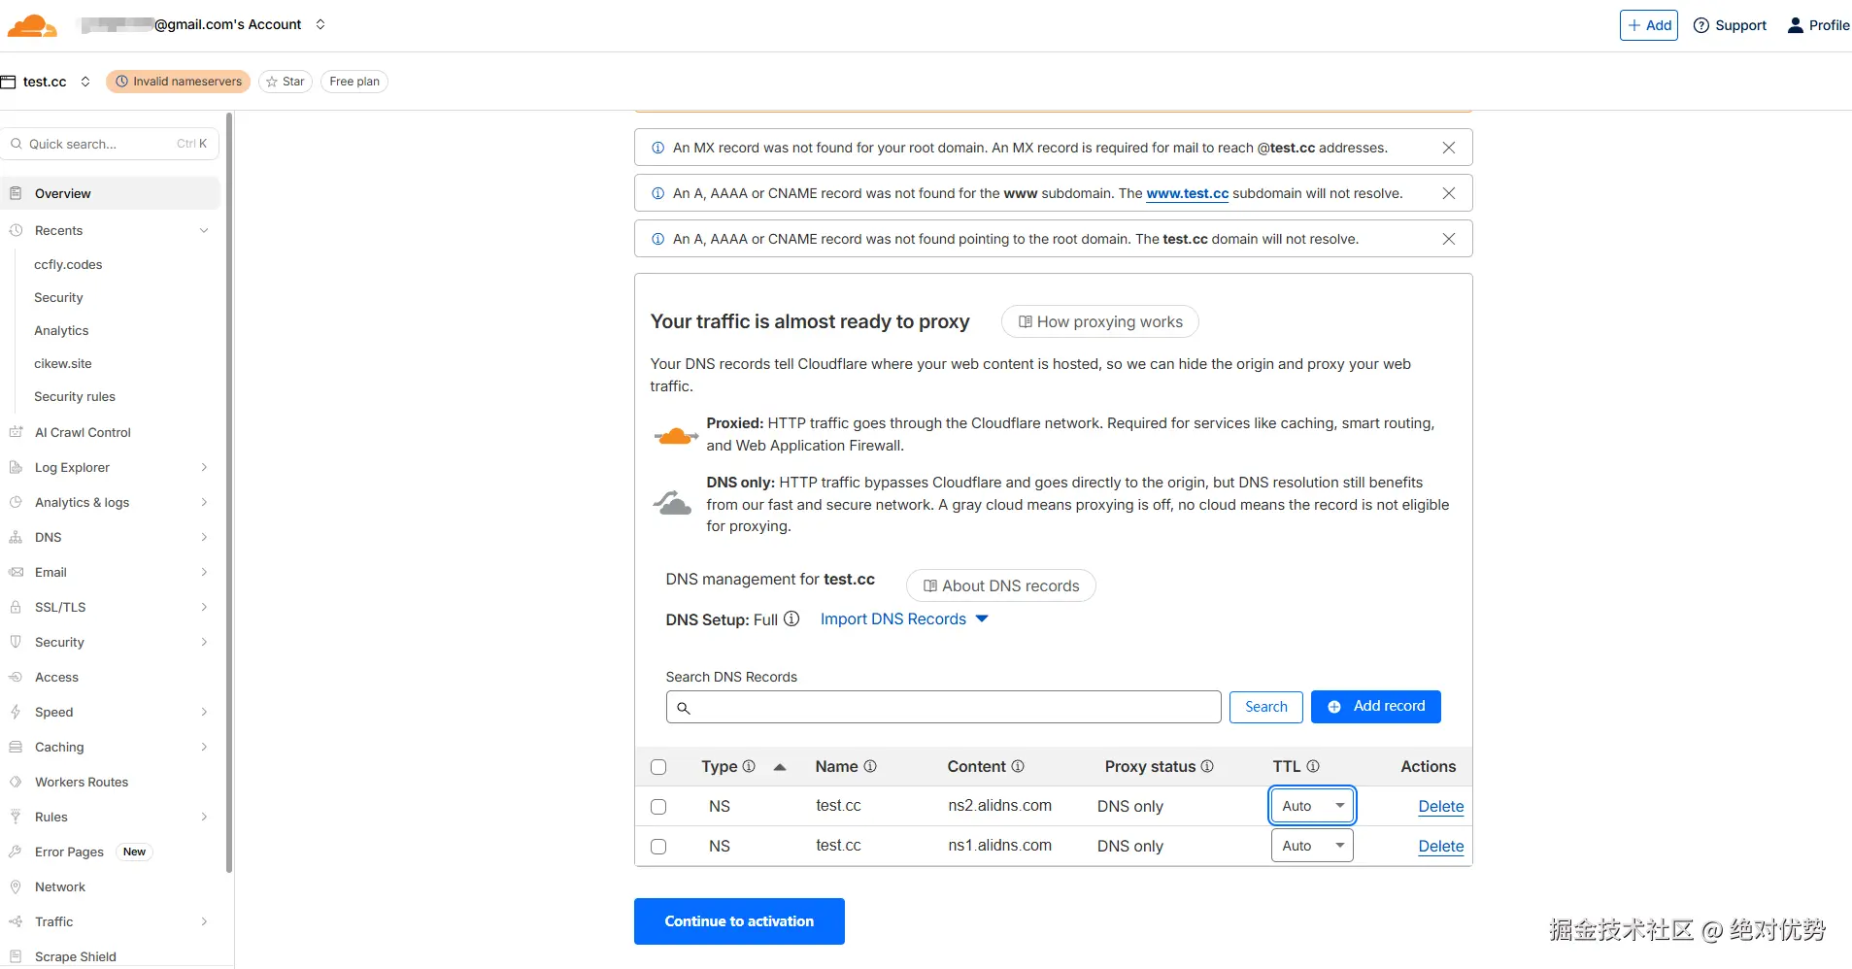The width and height of the screenshot is (1852, 969).
Task: Click the DNS Setup info icon
Action: (791, 618)
